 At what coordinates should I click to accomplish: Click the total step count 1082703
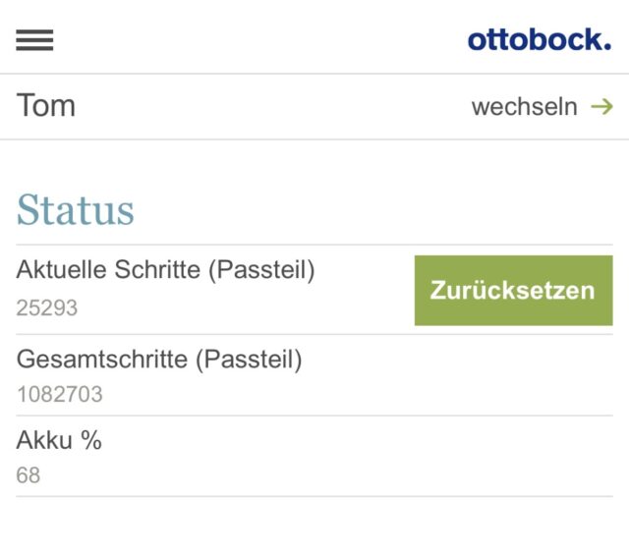[x=59, y=396]
